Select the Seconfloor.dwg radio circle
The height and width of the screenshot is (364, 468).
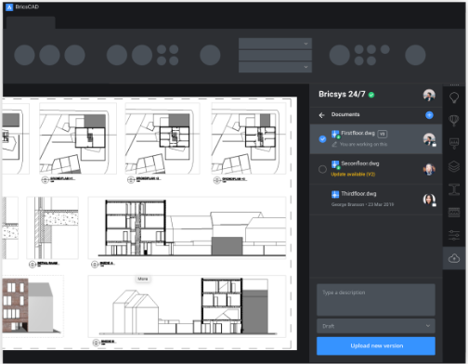(322, 169)
